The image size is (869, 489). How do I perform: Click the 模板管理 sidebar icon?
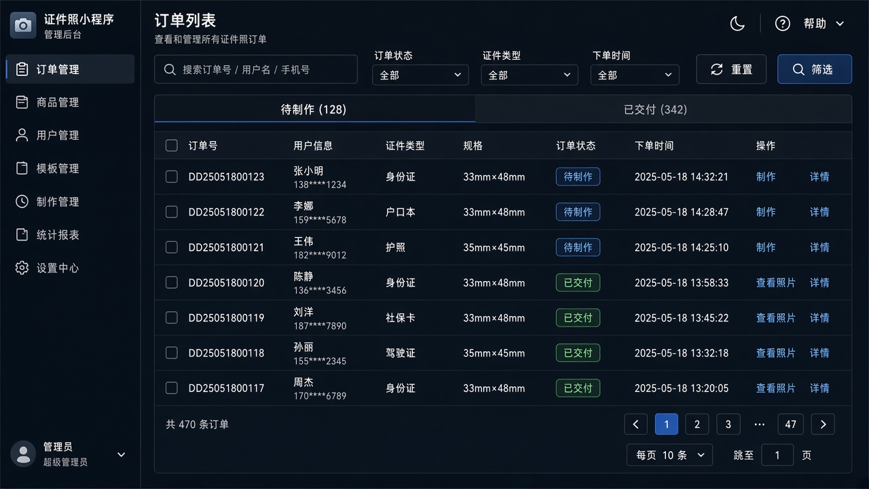tap(22, 168)
